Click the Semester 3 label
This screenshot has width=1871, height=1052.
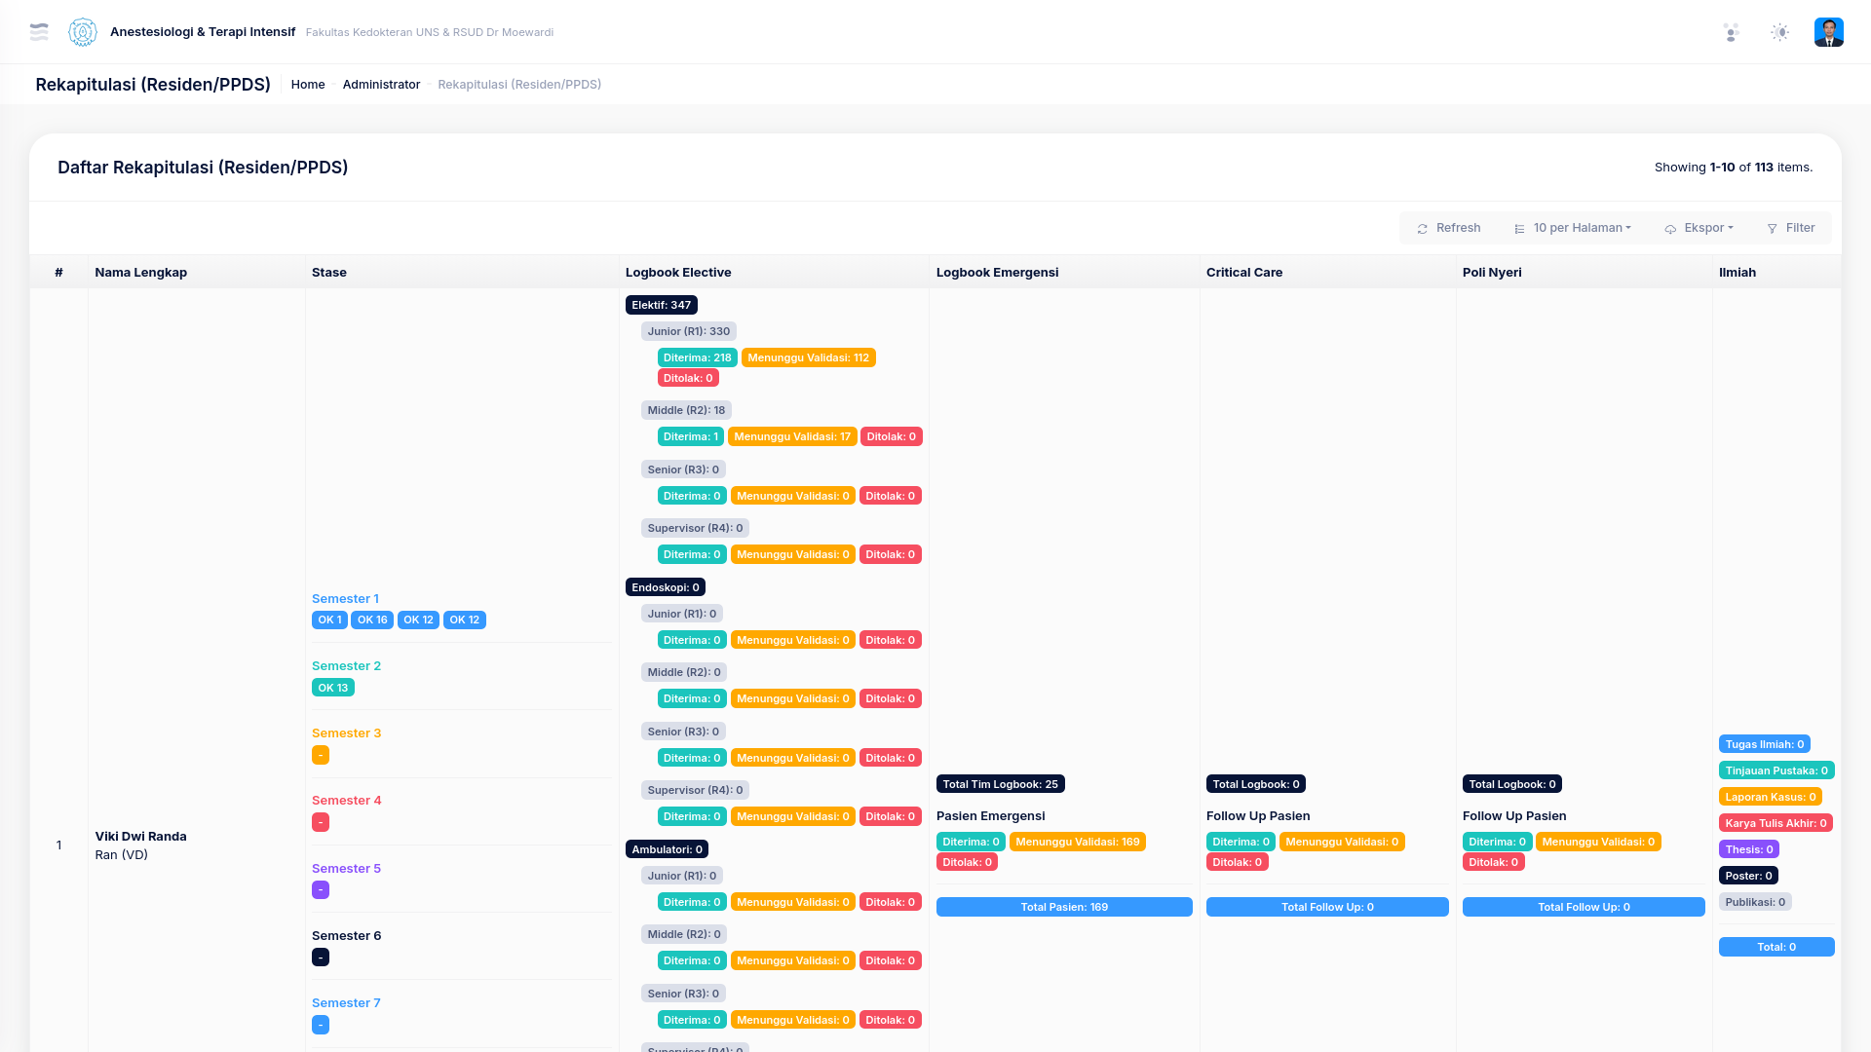[346, 733]
